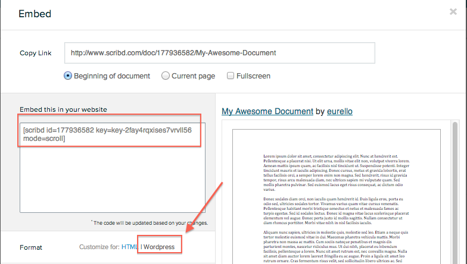Select Current page radio button
The width and height of the screenshot is (467, 264).
(166, 76)
